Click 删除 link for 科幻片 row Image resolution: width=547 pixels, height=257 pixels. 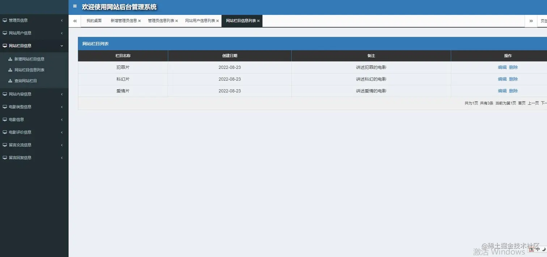point(513,79)
